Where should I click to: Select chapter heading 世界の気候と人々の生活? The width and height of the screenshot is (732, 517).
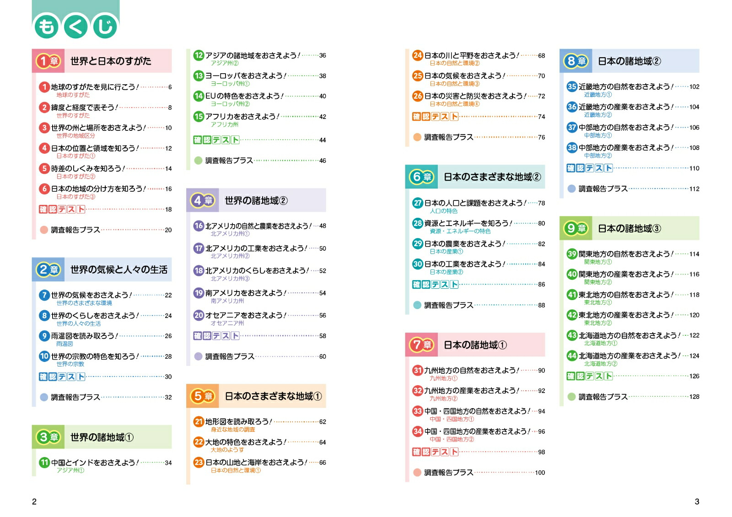[119, 269]
